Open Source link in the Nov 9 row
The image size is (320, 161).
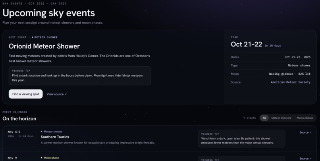pos(305,159)
